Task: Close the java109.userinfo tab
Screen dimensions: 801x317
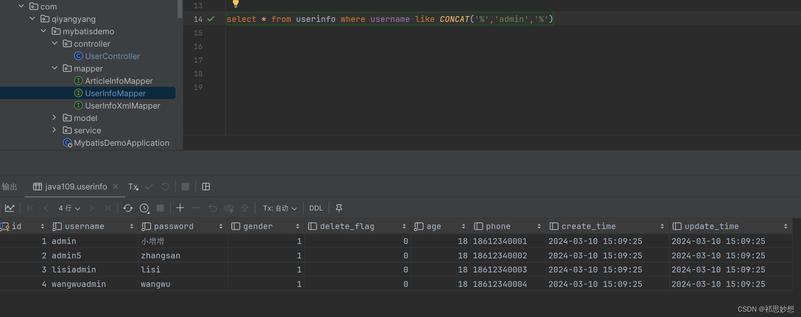Action: click(116, 187)
